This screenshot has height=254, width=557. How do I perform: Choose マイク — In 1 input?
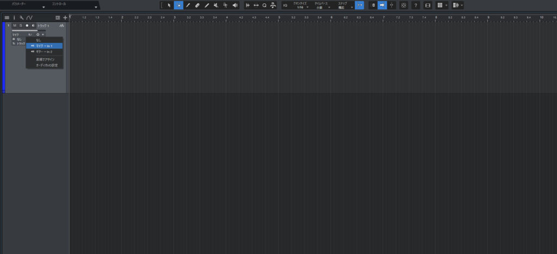point(44,46)
